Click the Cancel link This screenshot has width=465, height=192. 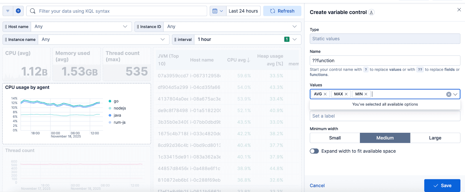(x=317, y=186)
